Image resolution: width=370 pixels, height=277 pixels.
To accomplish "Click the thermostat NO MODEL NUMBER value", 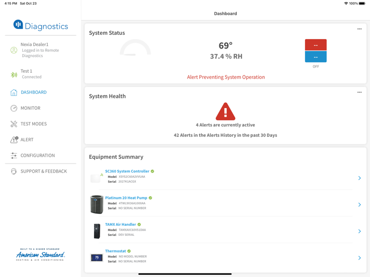I will (x=133, y=256).
